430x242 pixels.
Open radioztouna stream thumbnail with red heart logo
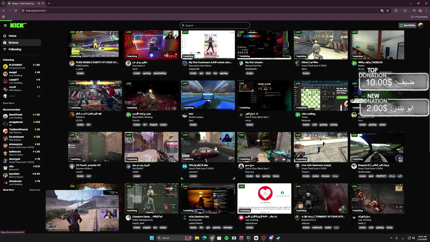click(264, 198)
